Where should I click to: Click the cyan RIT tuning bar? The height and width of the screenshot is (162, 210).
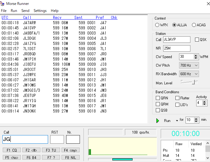pyautogui.click(x=122, y=159)
